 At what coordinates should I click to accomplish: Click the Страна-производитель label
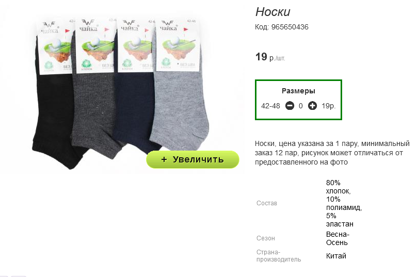(x=279, y=256)
